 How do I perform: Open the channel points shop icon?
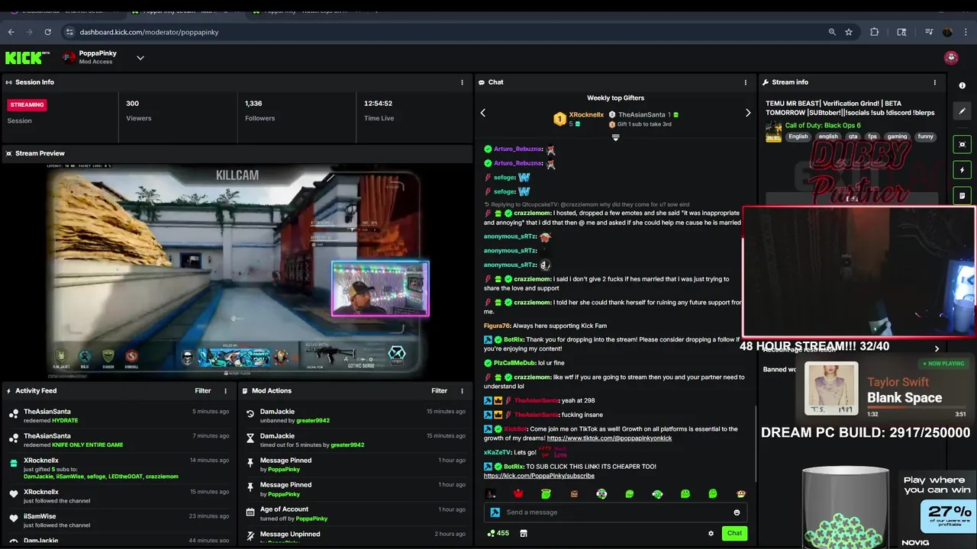[x=525, y=534]
